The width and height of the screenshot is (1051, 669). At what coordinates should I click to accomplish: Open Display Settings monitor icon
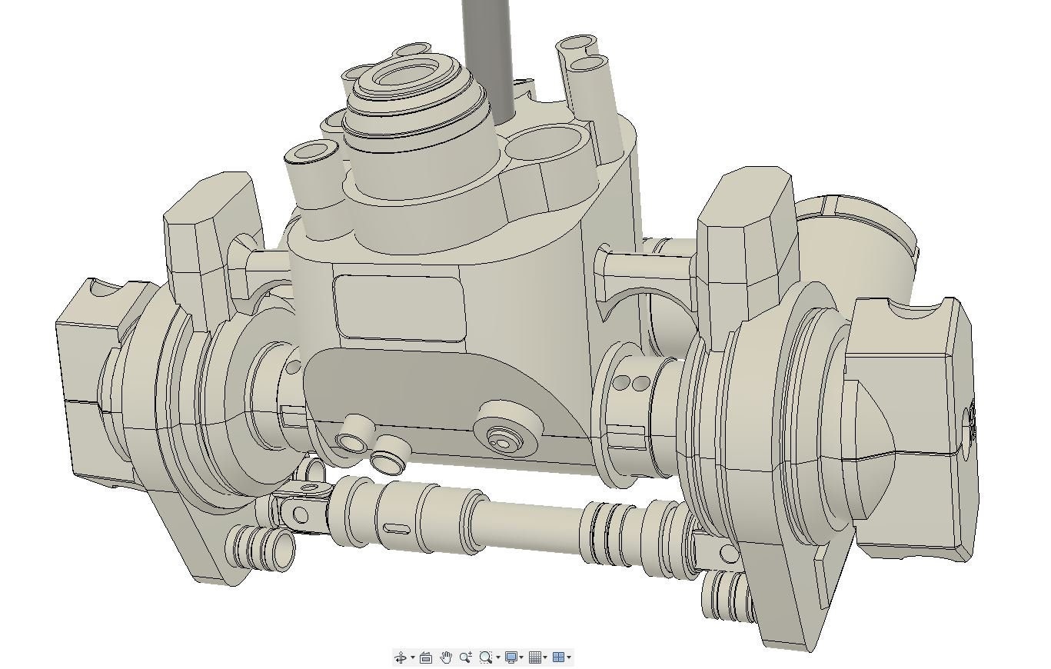511,657
